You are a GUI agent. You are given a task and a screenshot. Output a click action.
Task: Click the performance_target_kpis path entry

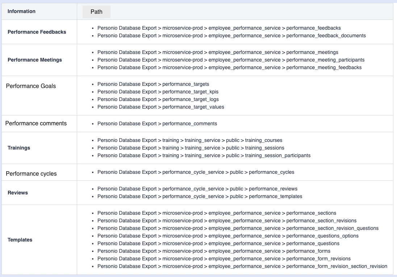tap(158, 92)
